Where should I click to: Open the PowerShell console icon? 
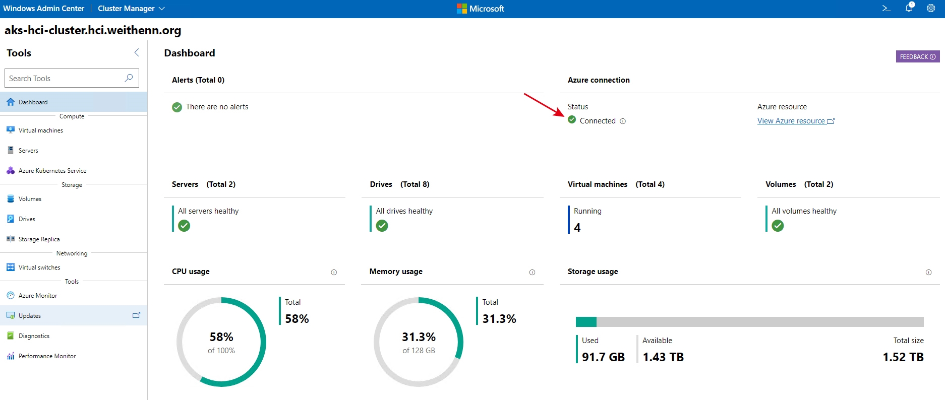click(886, 9)
